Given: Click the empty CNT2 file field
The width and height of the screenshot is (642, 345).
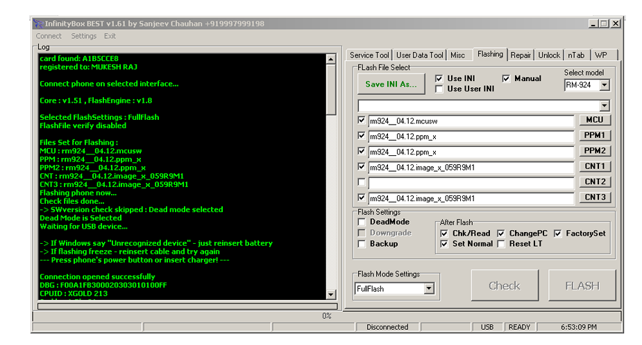Looking at the screenshot, I should (471, 183).
